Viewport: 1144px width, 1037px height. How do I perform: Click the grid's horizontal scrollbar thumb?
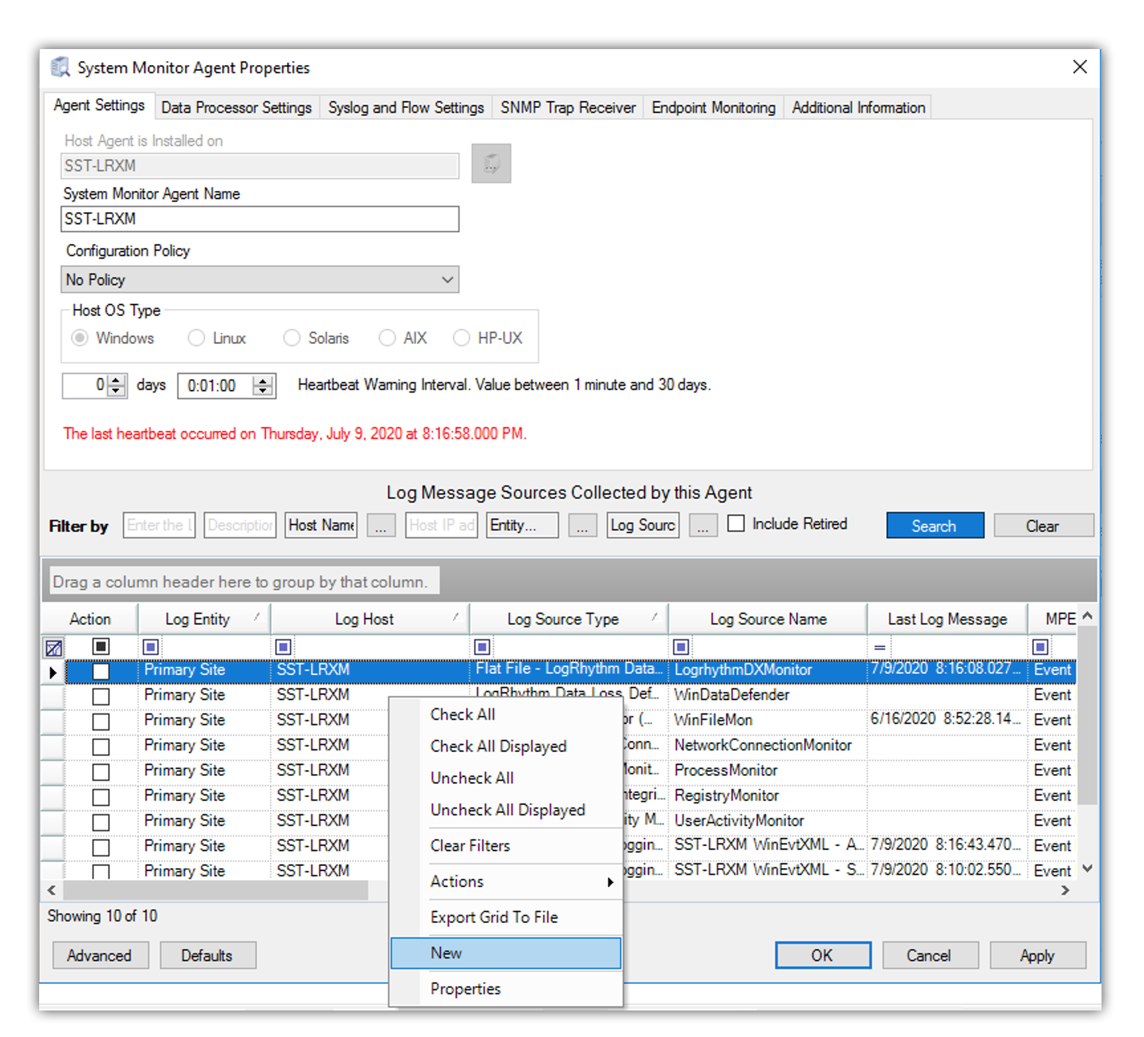pyautogui.click(x=215, y=890)
